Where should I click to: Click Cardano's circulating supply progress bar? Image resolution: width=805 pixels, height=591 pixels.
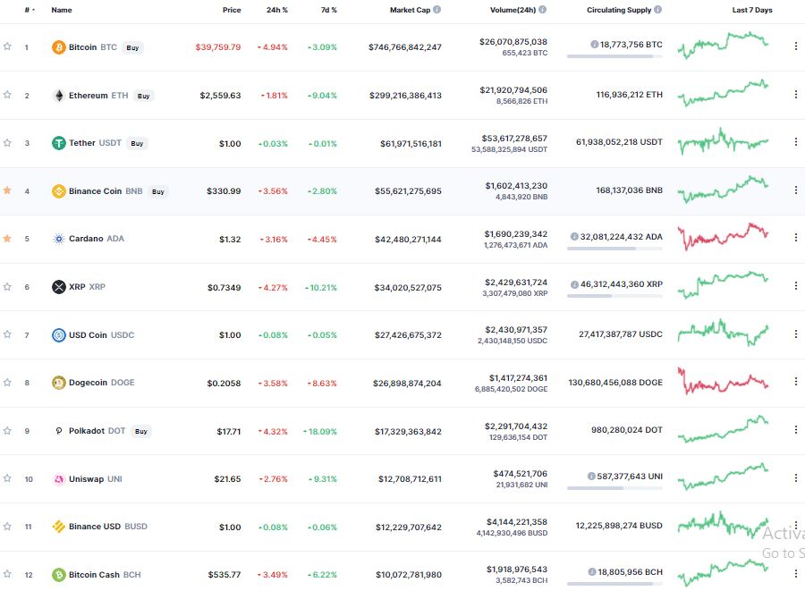[614, 249]
